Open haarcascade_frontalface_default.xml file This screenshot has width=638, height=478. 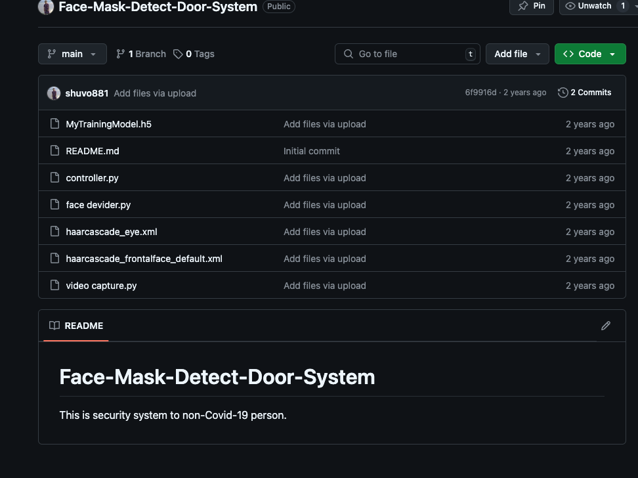pos(144,259)
